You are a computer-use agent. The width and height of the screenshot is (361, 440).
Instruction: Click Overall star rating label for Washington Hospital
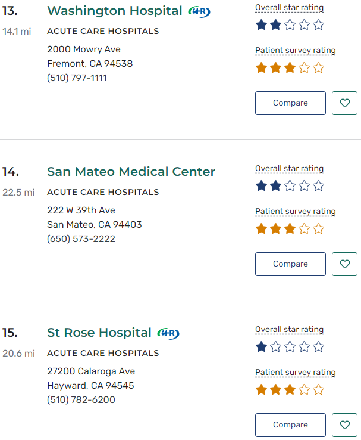tap(289, 8)
